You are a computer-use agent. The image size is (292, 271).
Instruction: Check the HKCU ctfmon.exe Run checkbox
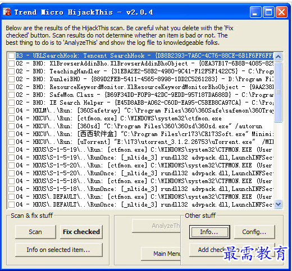pyautogui.click(x=12, y=118)
